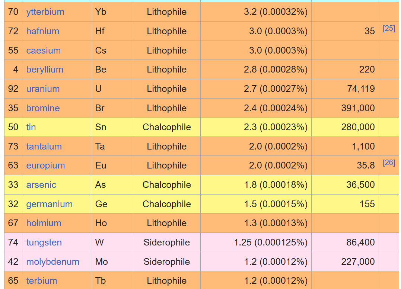Select production value '280,000' for tin
This screenshot has height=289, width=401.
point(358,127)
